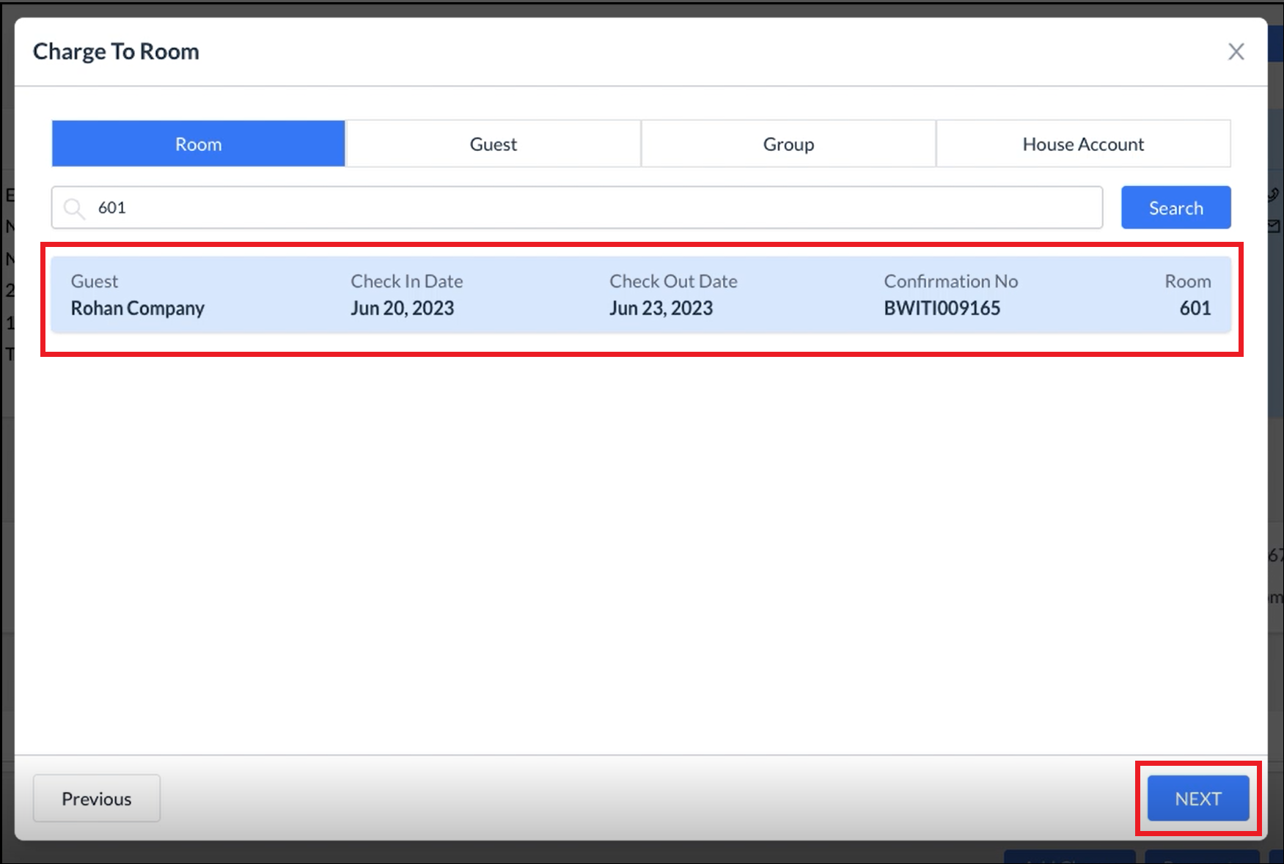1284x864 pixels.
Task: Click the Check In Date label
Action: click(x=406, y=281)
